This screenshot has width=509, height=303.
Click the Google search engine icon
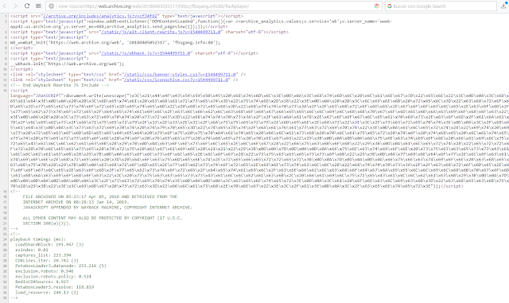(x=390, y=6)
